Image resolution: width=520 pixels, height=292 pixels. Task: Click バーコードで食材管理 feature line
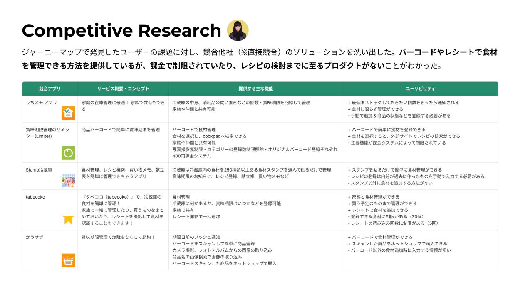(x=194, y=130)
